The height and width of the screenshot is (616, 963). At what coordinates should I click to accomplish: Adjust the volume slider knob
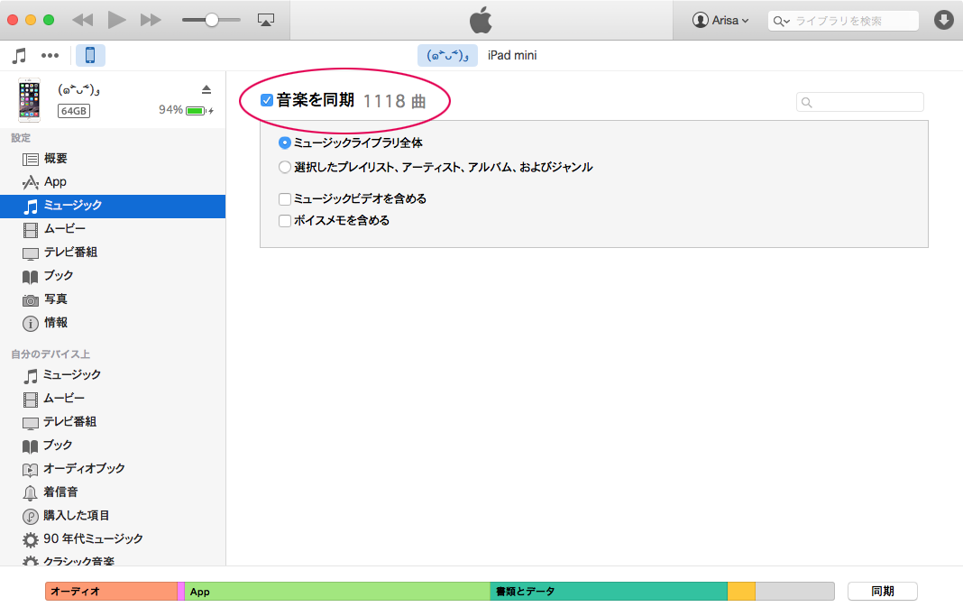click(x=211, y=20)
